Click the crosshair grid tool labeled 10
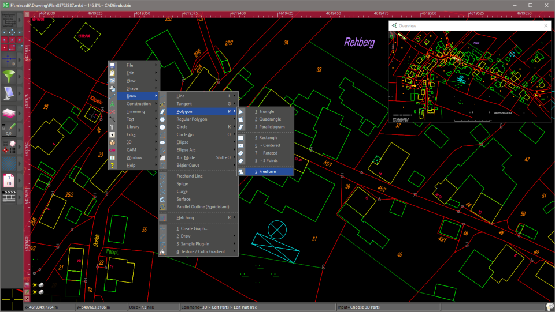The width and height of the screenshot is (555, 312). (8, 59)
